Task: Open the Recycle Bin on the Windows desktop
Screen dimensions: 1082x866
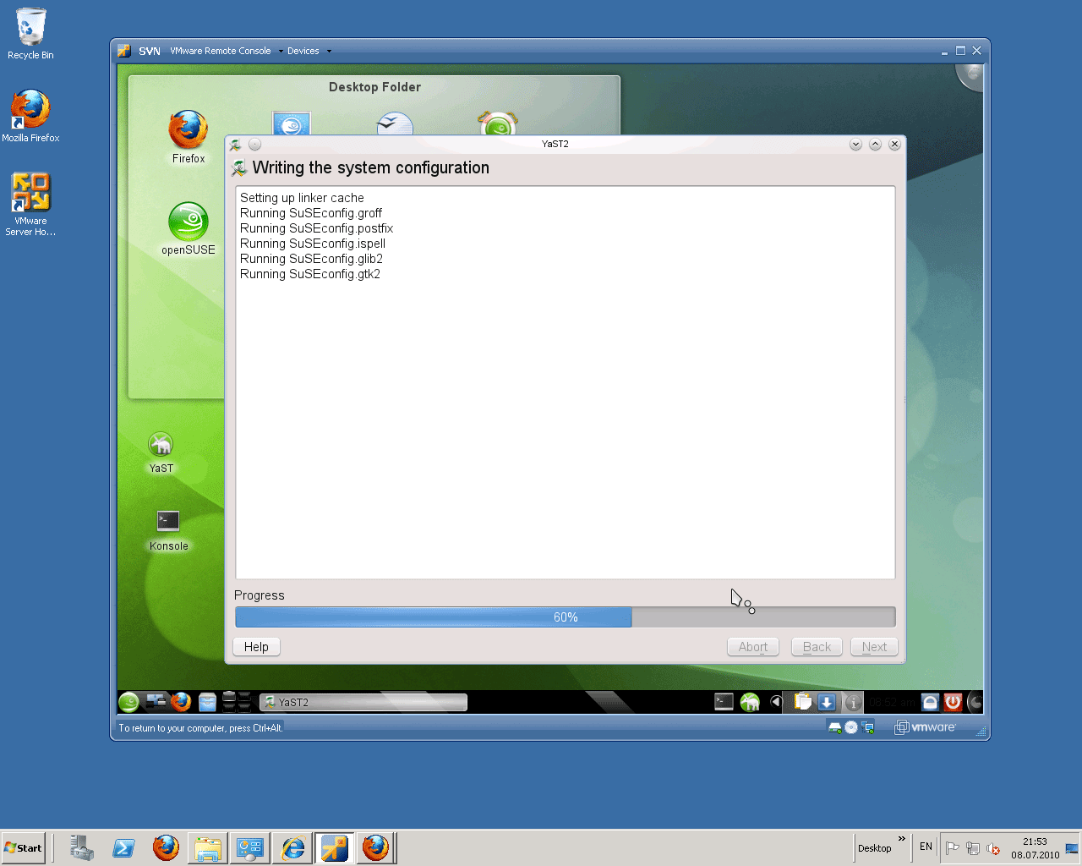Action: (30, 34)
